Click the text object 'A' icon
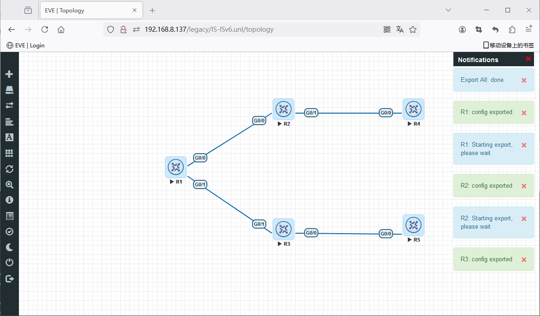 [x=9, y=137]
